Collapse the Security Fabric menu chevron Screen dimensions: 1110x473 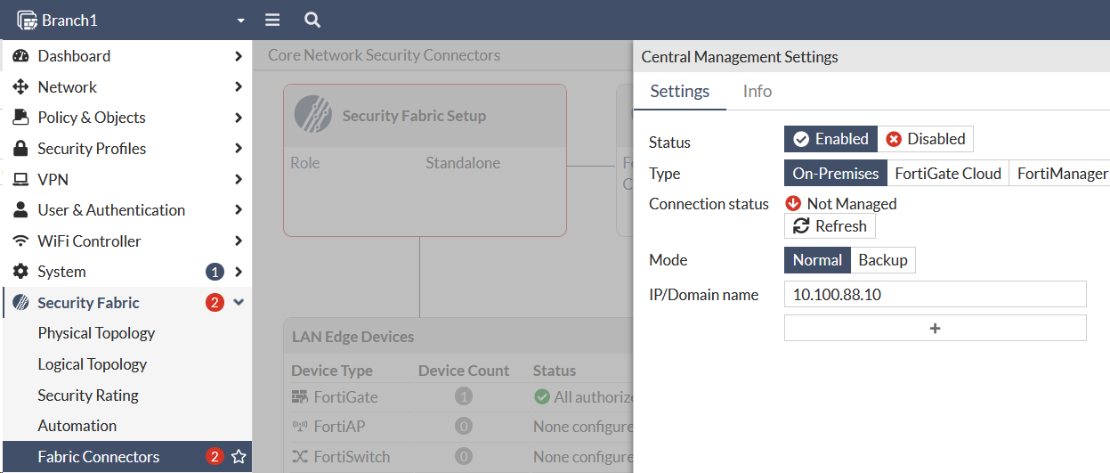[238, 303]
